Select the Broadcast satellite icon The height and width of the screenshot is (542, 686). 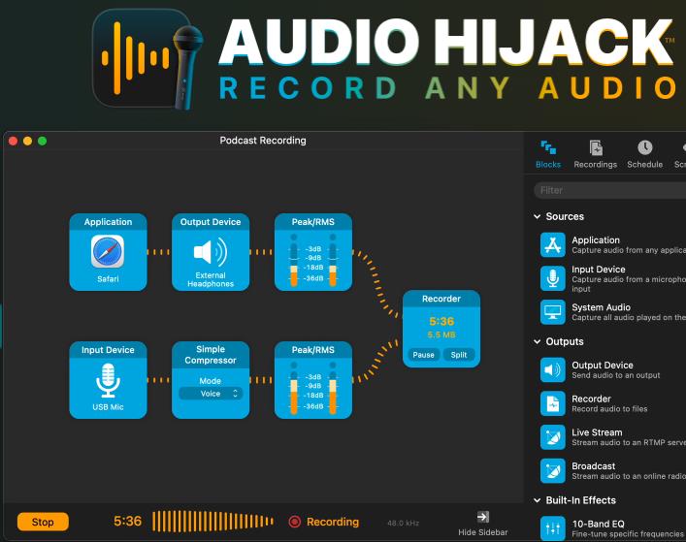(x=552, y=471)
